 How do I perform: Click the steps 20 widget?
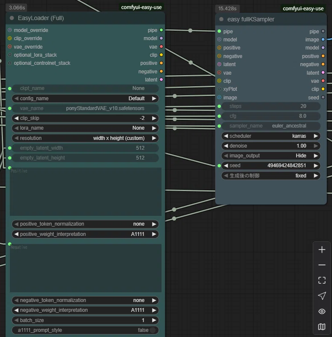(x=271, y=106)
